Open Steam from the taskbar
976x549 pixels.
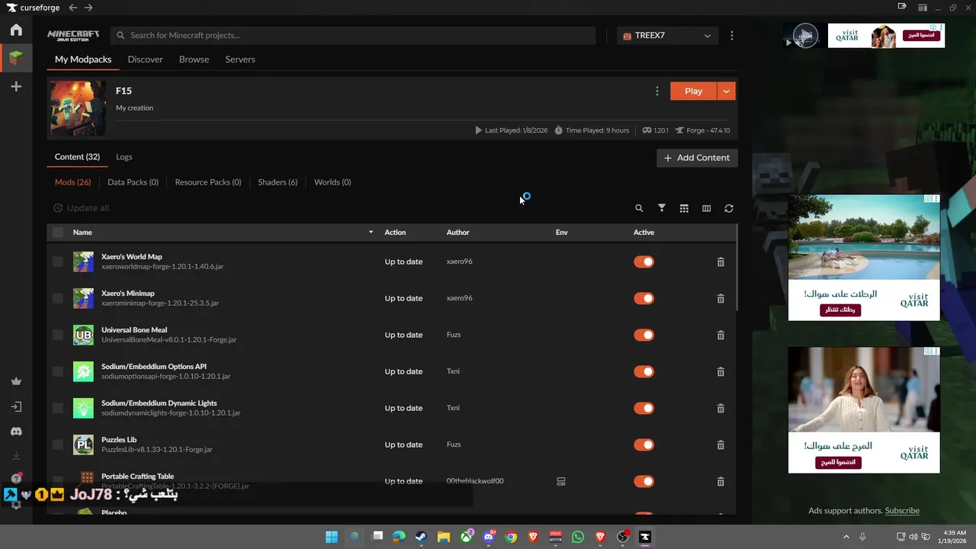421,537
